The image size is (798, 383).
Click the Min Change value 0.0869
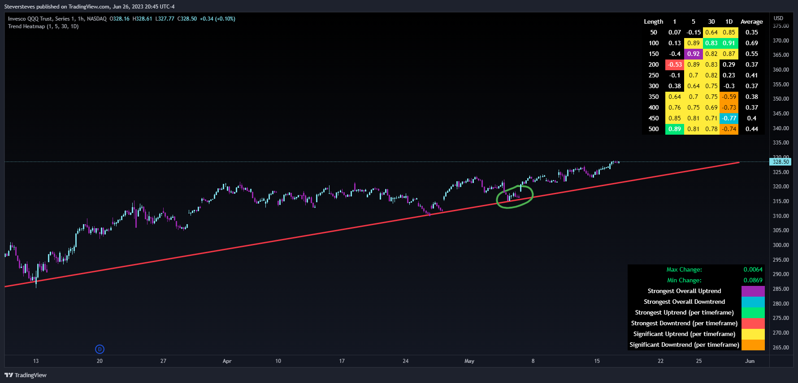point(753,281)
